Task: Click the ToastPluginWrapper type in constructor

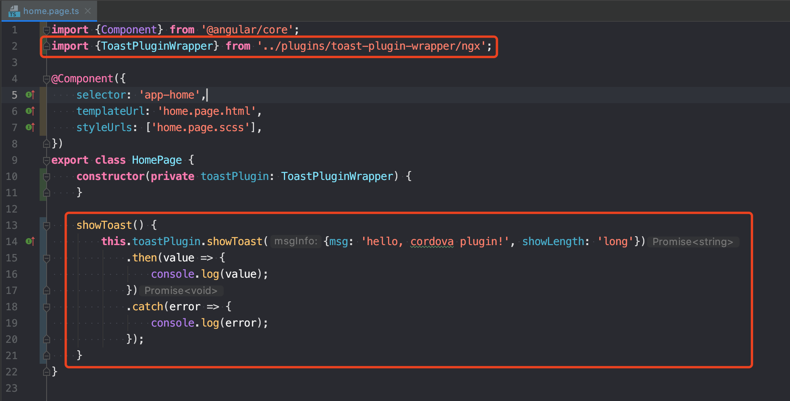Action: point(337,176)
